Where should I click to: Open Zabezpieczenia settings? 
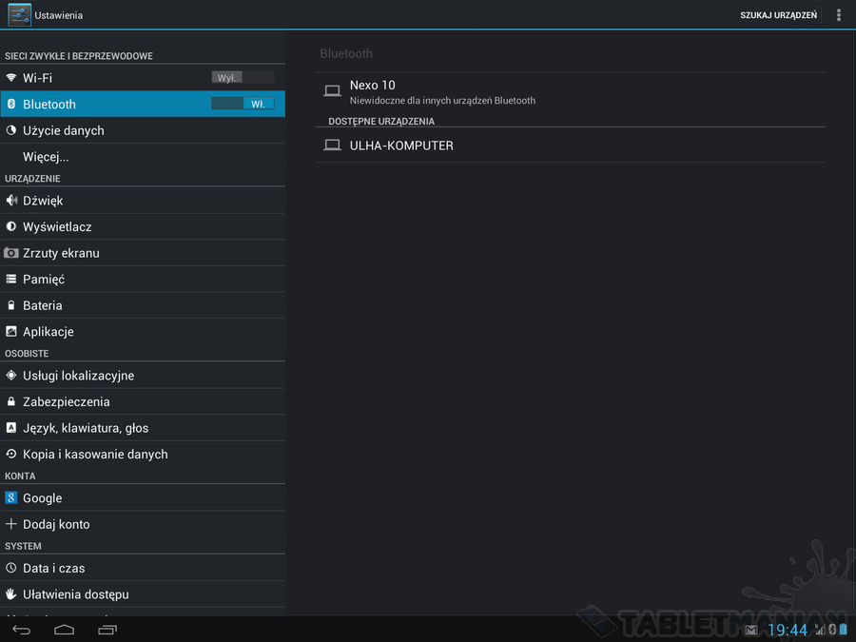click(x=143, y=401)
